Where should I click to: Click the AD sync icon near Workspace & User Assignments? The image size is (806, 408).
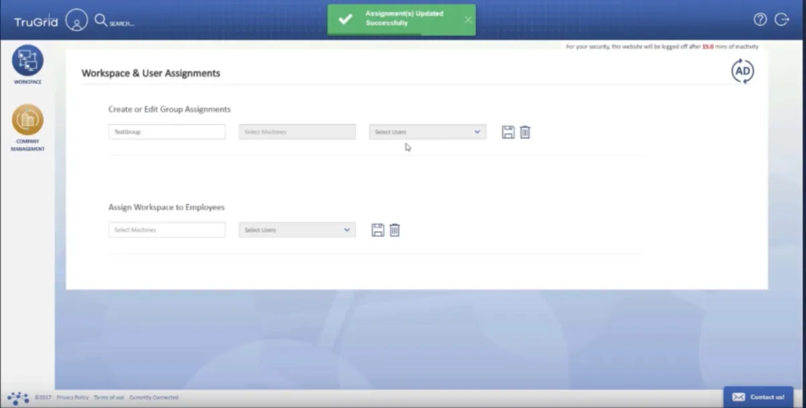tap(742, 70)
